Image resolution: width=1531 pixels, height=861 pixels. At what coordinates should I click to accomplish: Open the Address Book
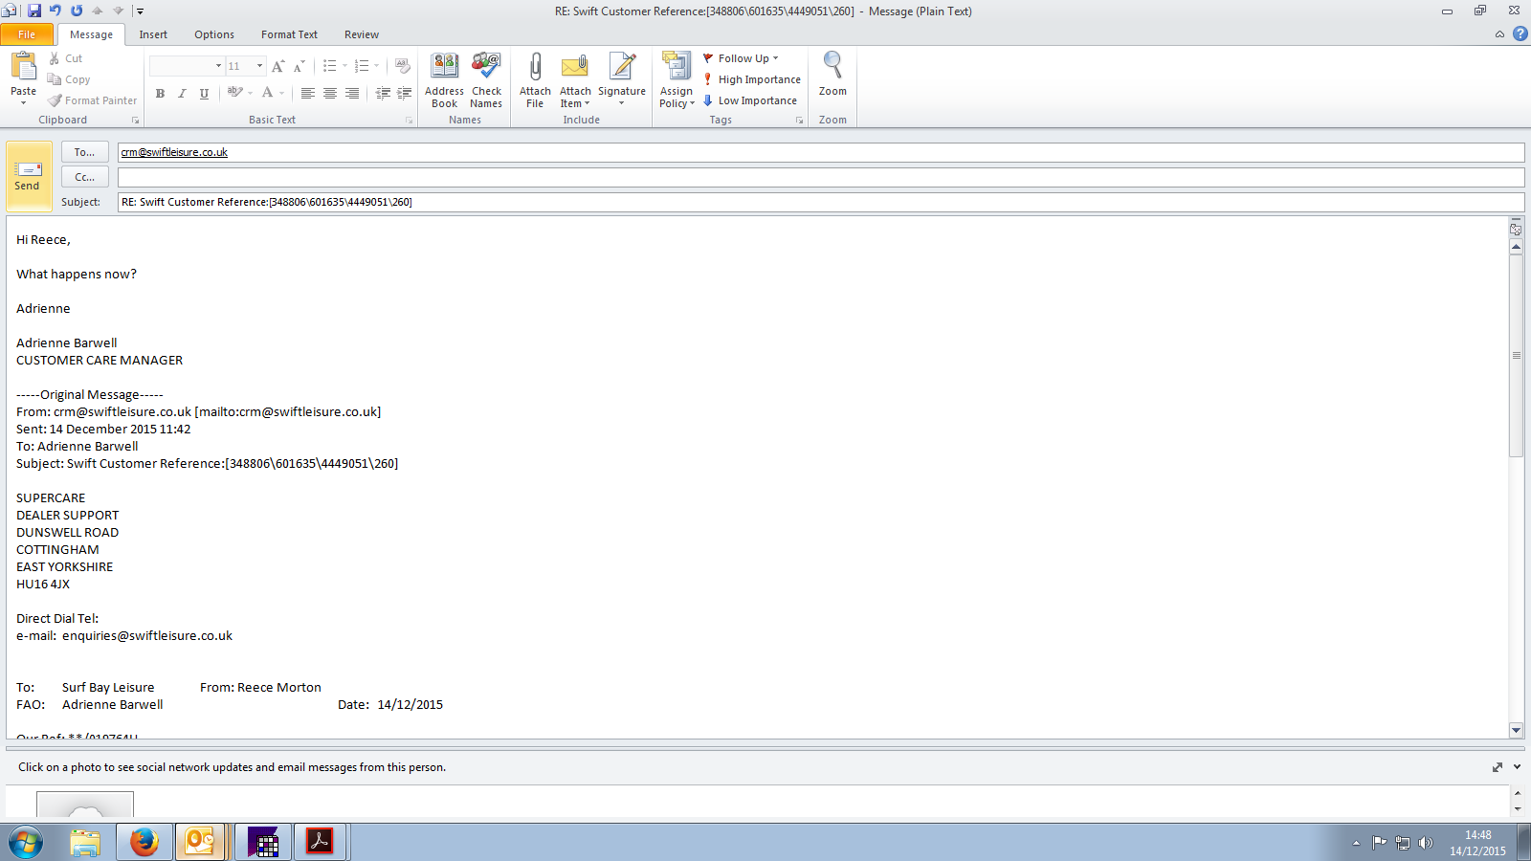tap(444, 80)
